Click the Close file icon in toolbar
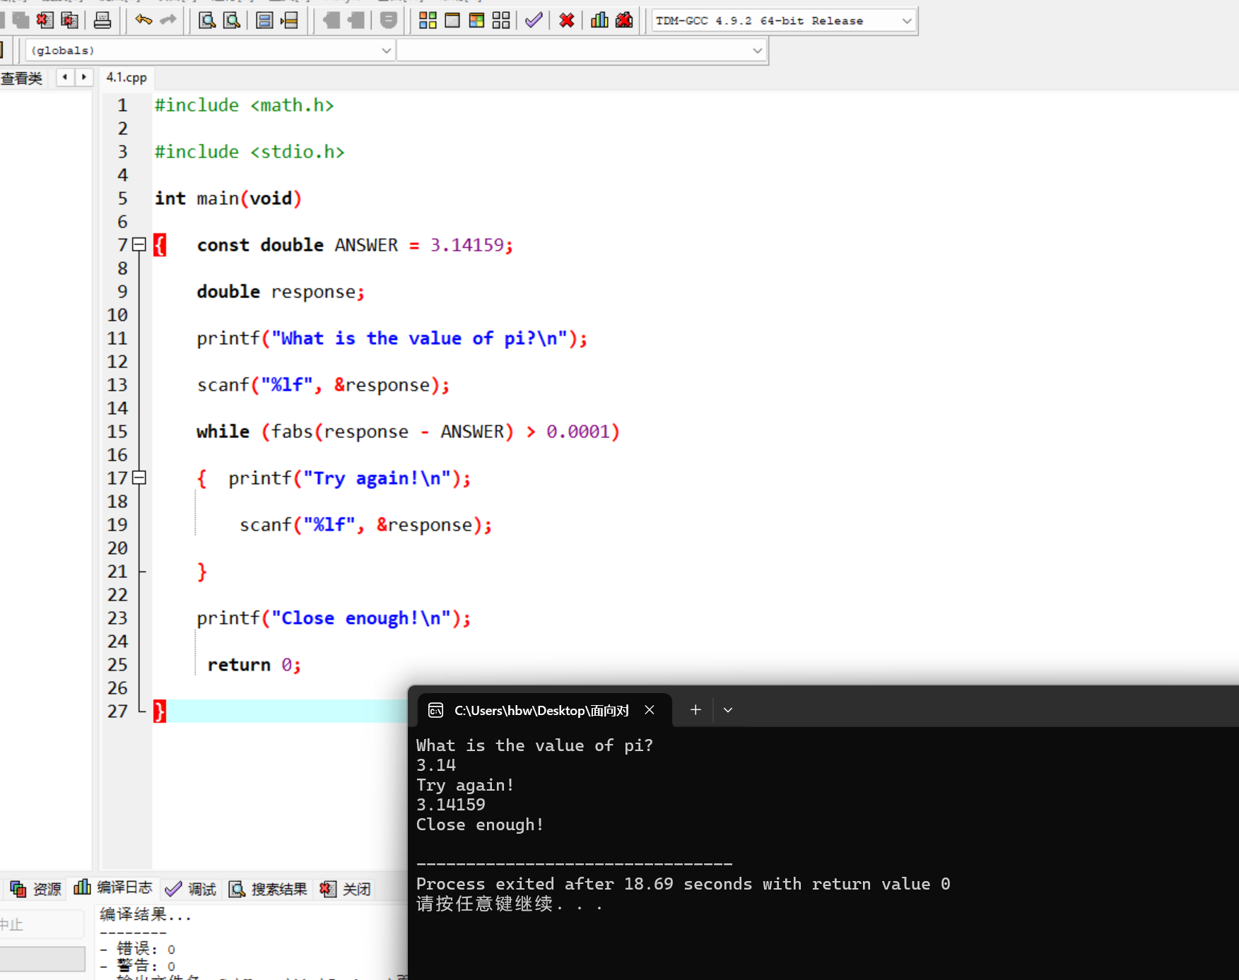The image size is (1239, 980). (x=45, y=20)
